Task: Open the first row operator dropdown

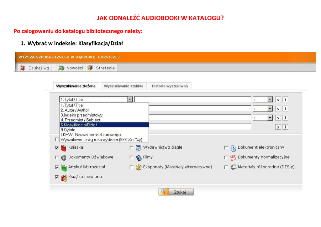Action: click(x=270, y=100)
